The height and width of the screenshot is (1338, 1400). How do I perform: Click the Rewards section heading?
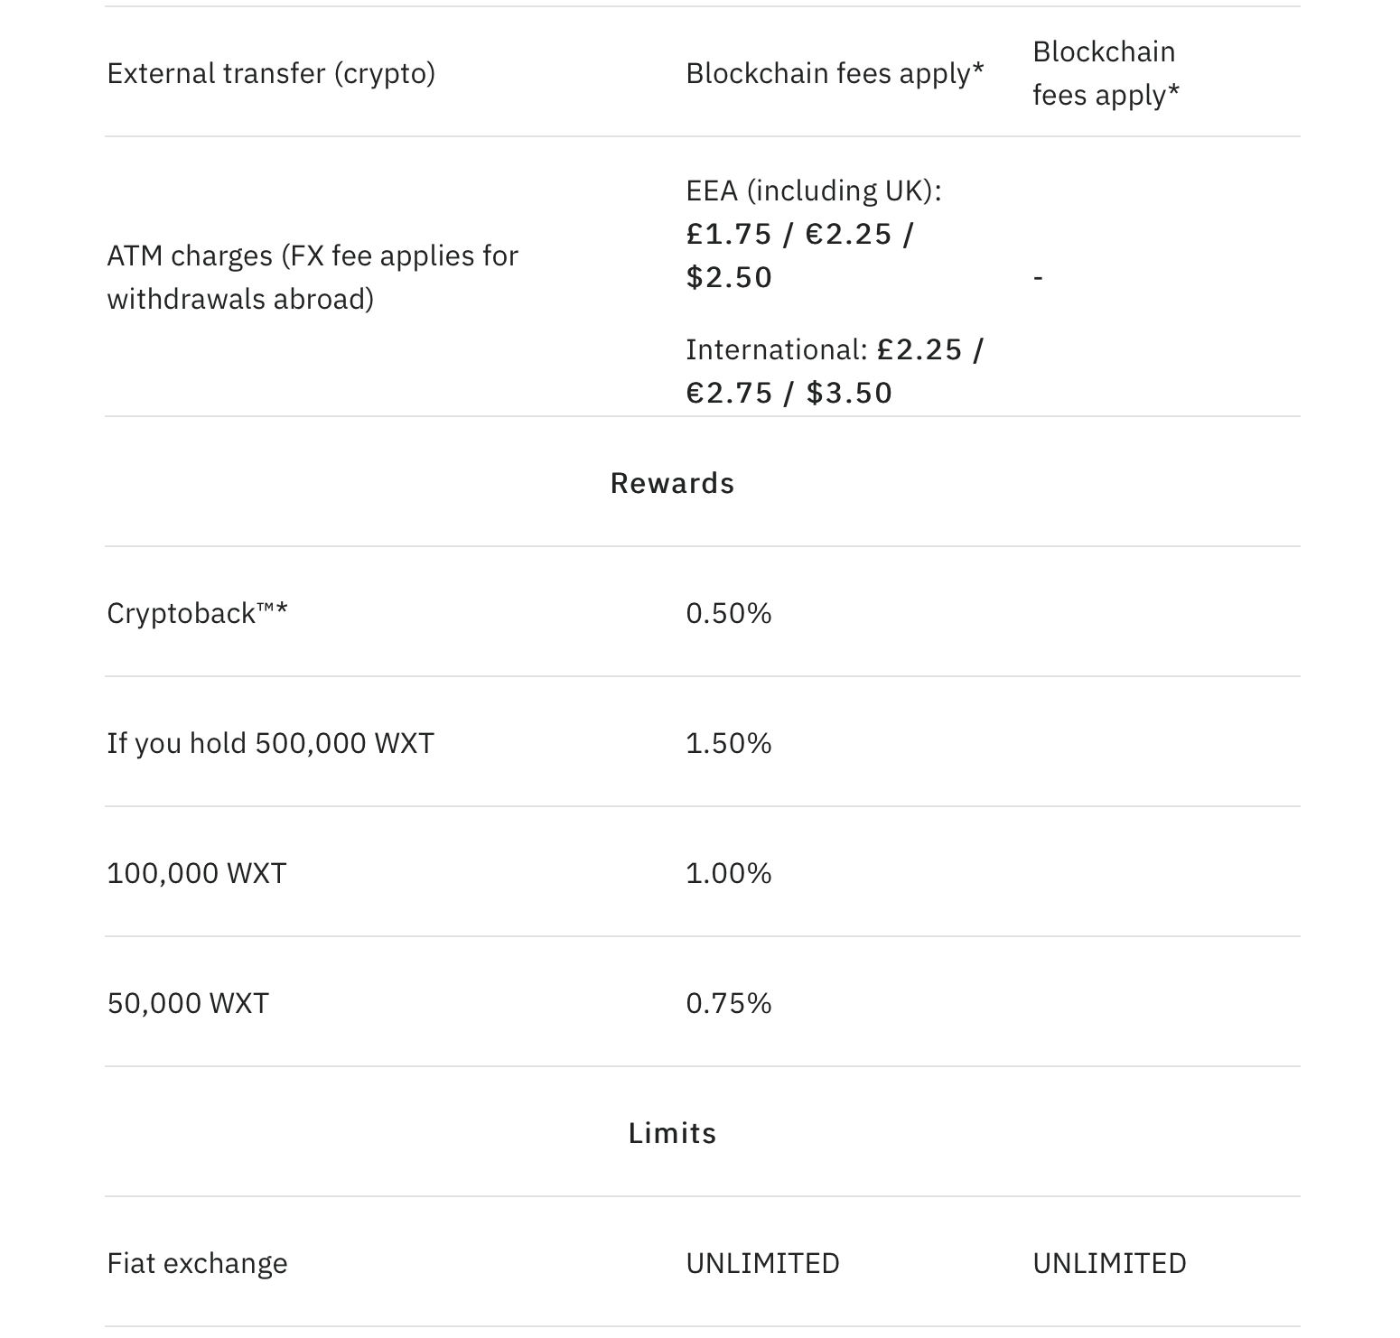672,483
